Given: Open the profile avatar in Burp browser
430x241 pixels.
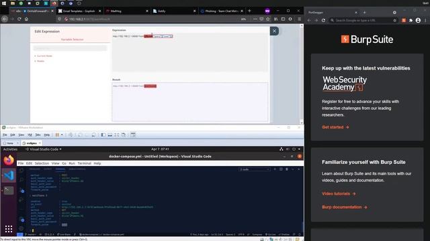Looking at the screenshot, I should (418, 20).
